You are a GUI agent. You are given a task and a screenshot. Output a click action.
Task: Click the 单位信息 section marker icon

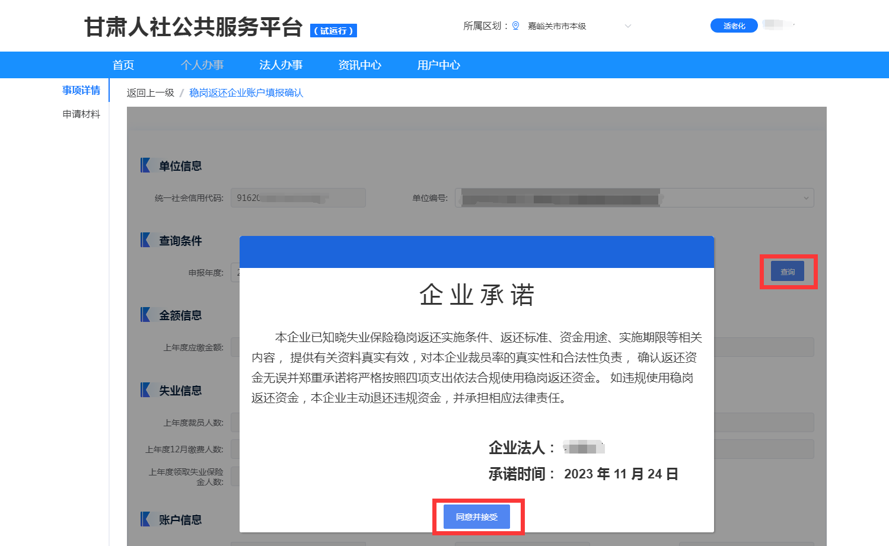point(145,165)
